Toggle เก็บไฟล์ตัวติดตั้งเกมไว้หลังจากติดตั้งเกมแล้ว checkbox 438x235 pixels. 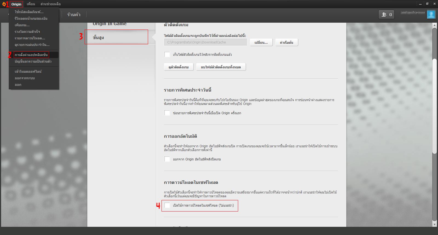(167, 54)
